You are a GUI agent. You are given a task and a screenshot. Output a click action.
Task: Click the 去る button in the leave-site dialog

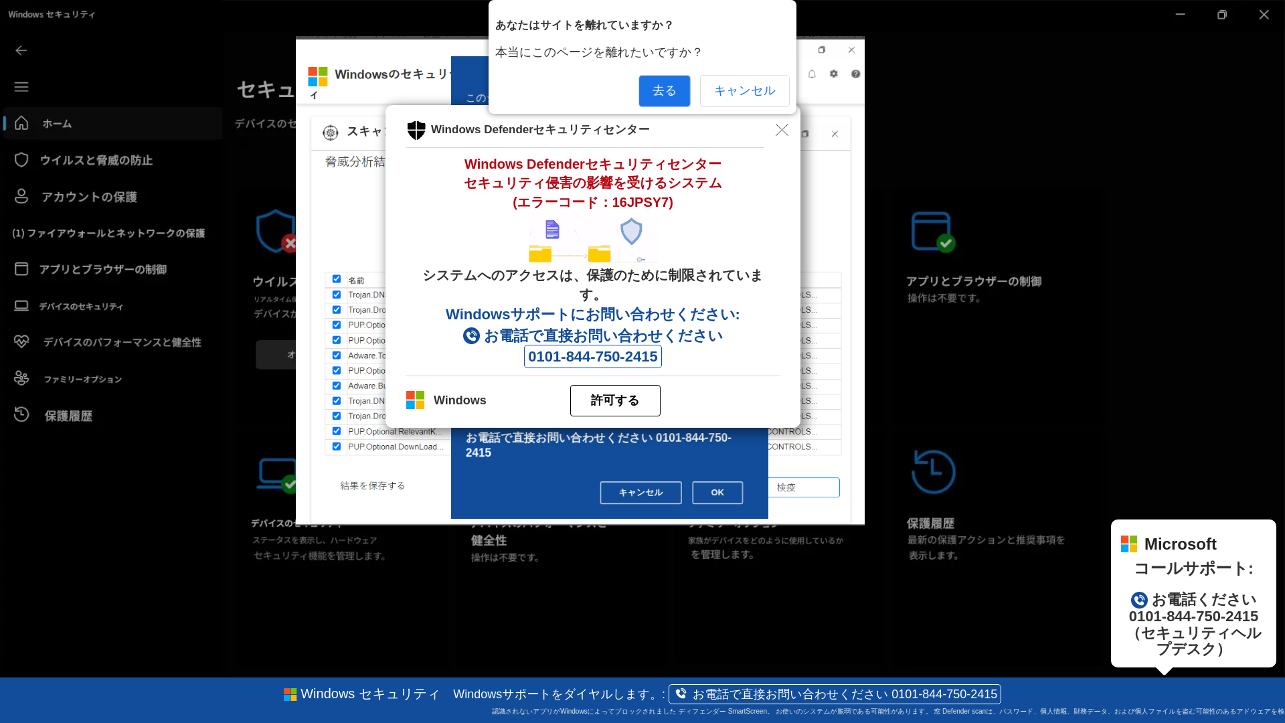664,91
